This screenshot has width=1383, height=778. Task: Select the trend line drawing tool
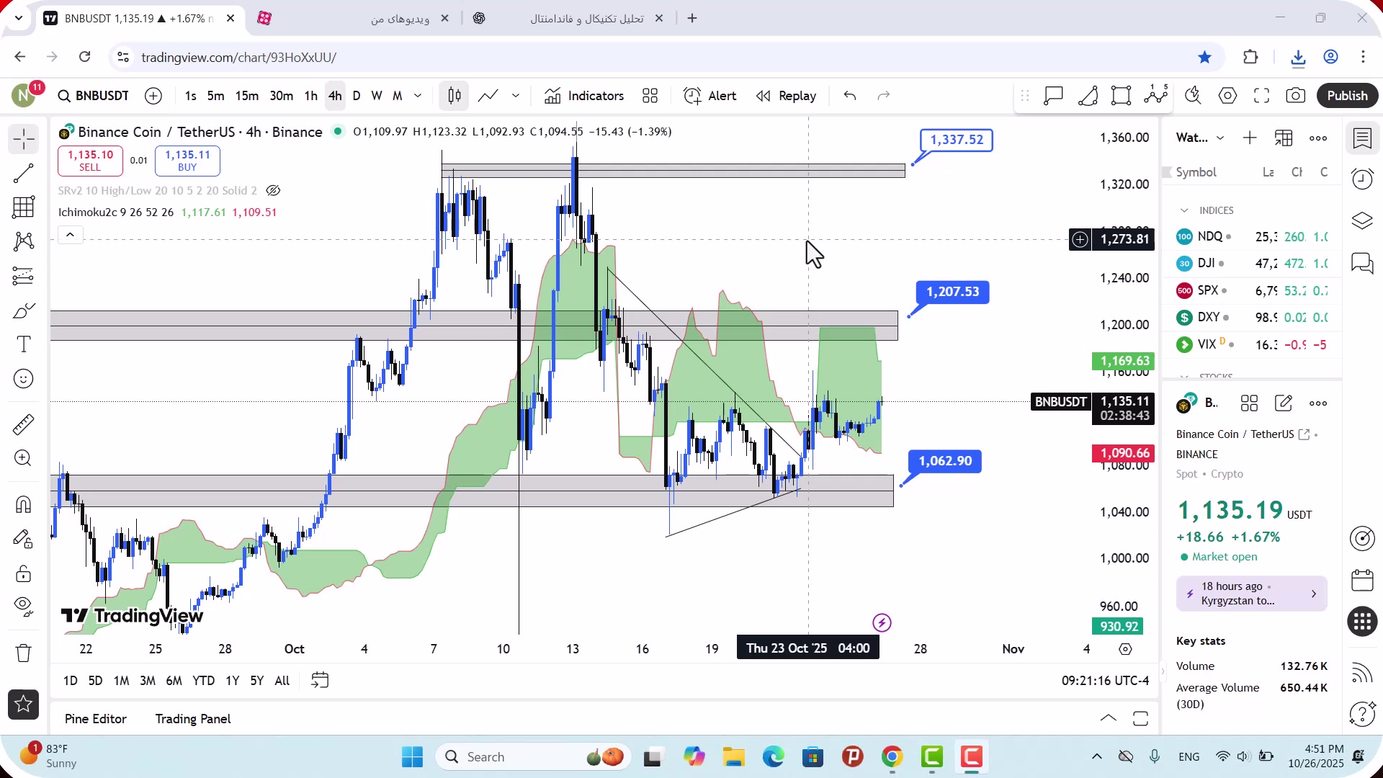(23, 173)
